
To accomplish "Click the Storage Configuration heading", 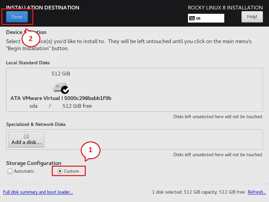I will pos(34,163).
